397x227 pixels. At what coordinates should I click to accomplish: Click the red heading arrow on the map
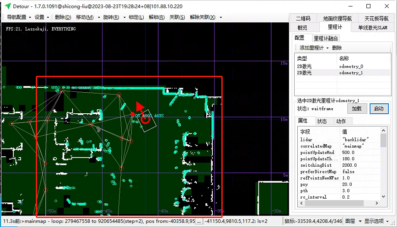point(139,107)
